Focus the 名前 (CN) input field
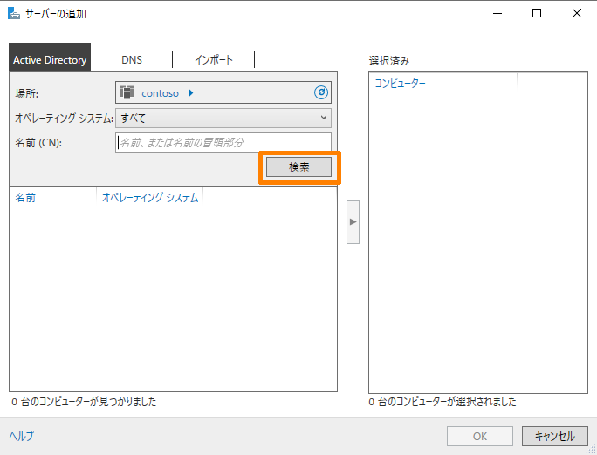Image resolution: width=597 pixels, height=455 pixels. point(223,143)
